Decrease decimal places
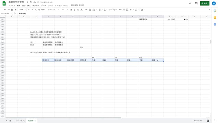Viewport: 218px width, 123px height. pos(36,10)
